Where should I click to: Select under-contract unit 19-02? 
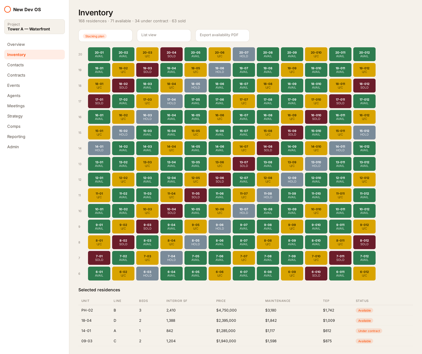coord(123,70)
